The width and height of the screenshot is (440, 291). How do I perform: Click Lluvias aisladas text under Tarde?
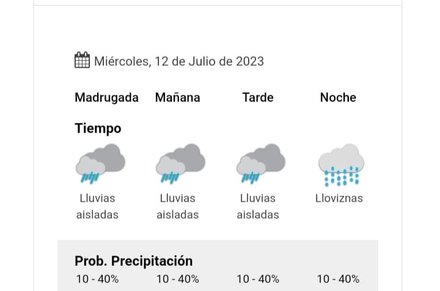[258, 206]
